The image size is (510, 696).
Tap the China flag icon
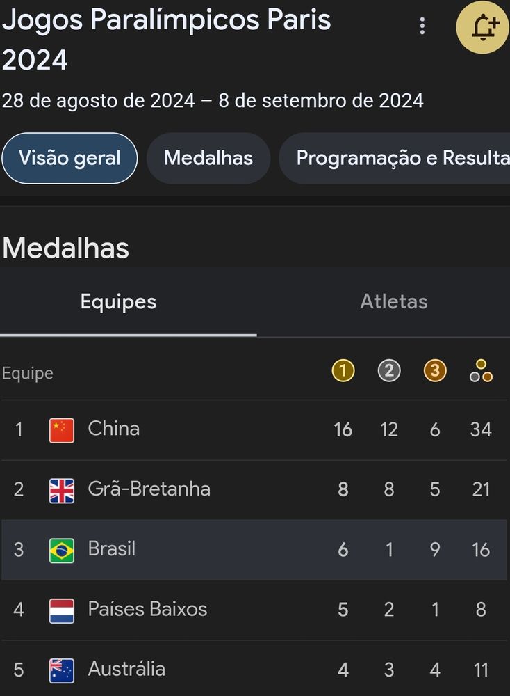(62, 430)
